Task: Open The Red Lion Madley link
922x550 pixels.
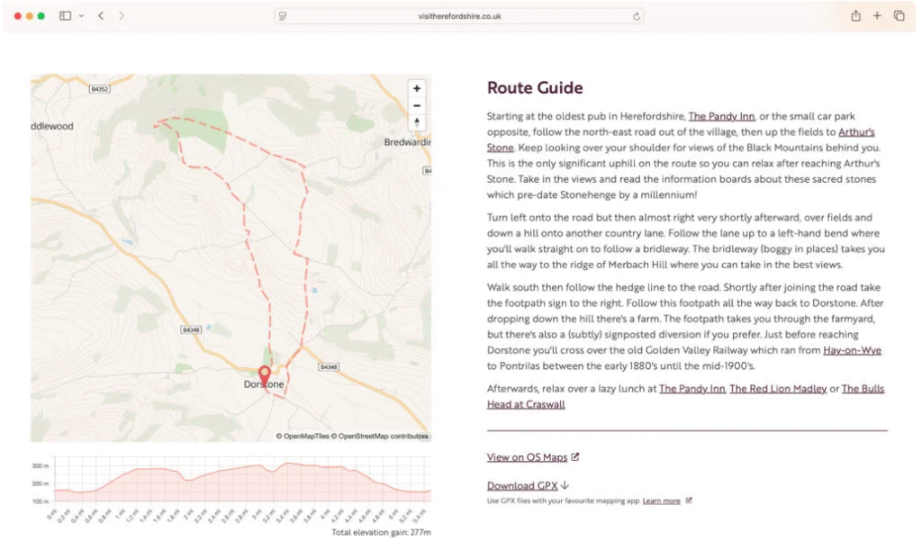Action: pos(779,389)
